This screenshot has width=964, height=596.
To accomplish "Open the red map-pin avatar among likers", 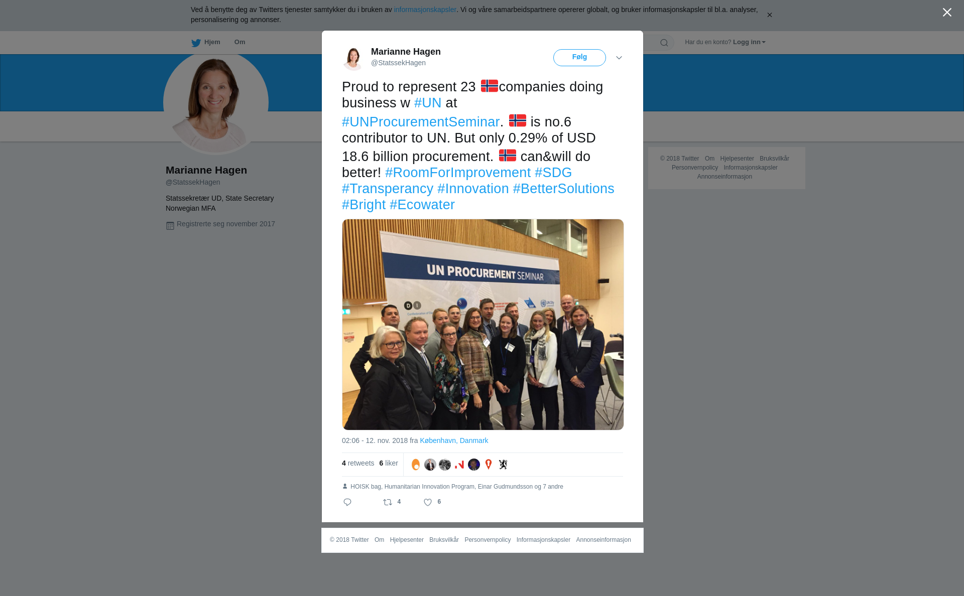I will tap(489, 465).
